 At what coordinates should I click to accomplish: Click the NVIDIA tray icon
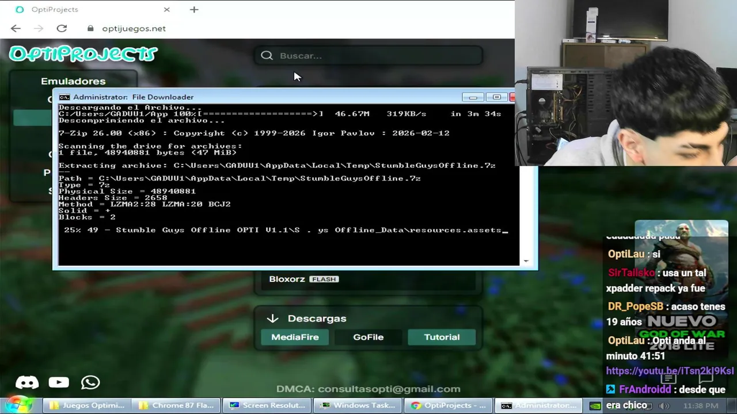tap(595, 406)
